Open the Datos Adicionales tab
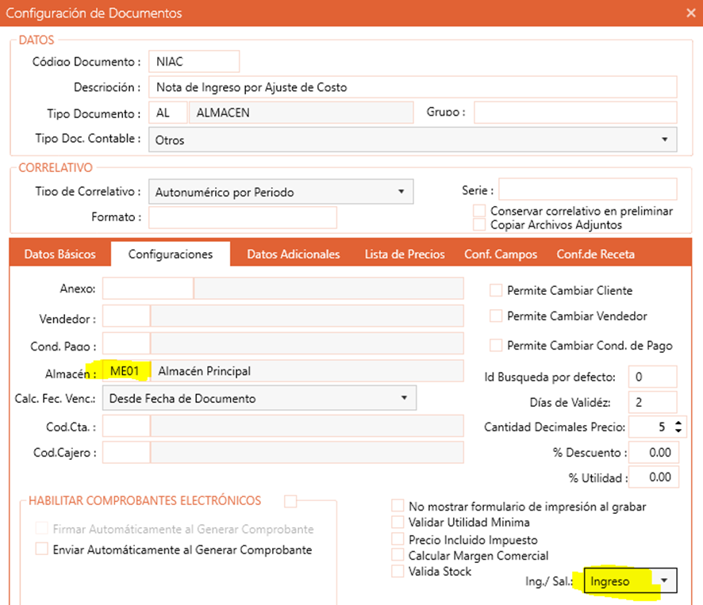This screenshot has height=605, width=703. pyautogui.click(x=293, y=255)
